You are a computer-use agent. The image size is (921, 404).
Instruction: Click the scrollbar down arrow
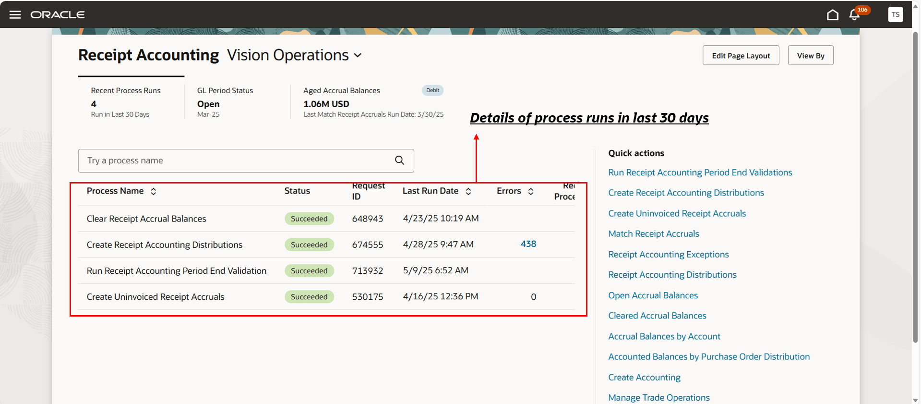coord(916,400)
